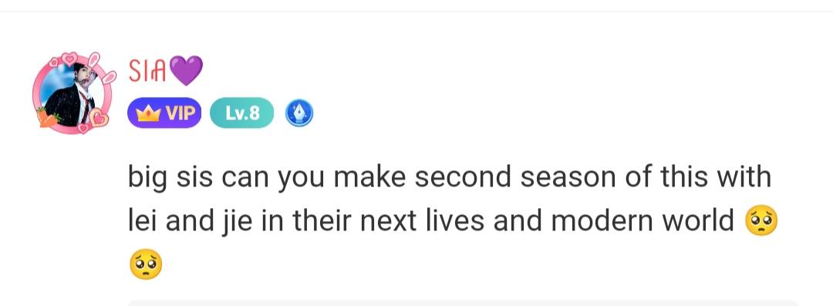
Task: Click the blue pen nib badge icon
Action: click(299, 113)
